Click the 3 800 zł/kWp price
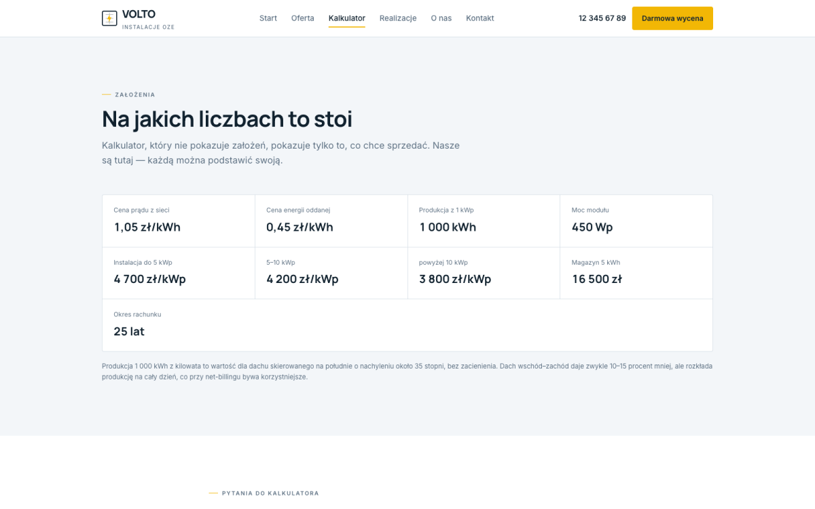815x509 pixels. (455, 279)
